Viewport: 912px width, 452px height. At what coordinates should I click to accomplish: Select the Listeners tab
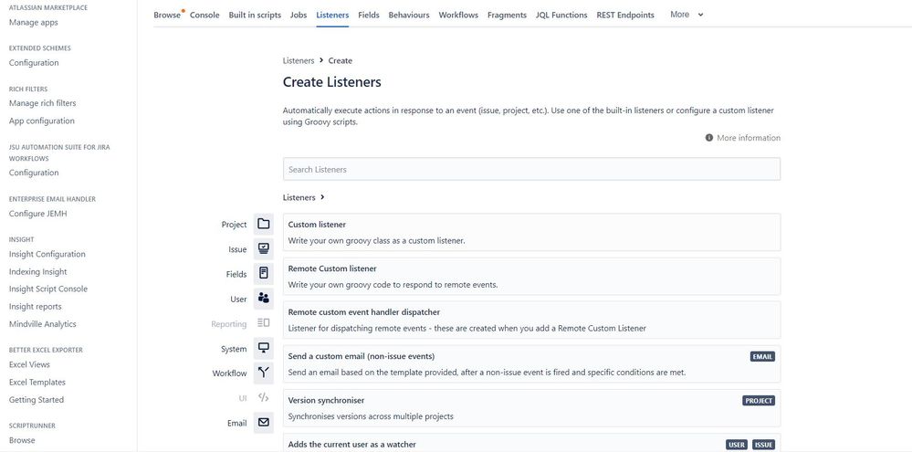pos(332,16)
